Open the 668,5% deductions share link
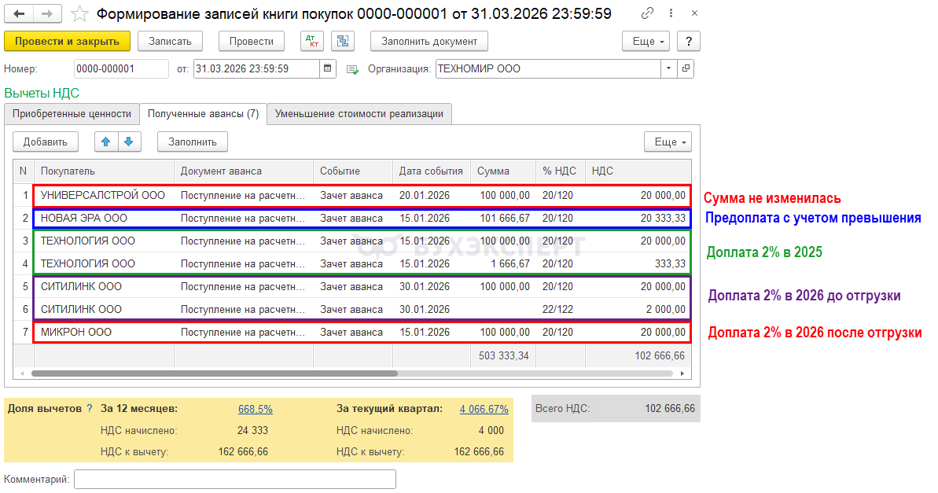The height and width of the screenshot is (493, 938). pos(255,409)
